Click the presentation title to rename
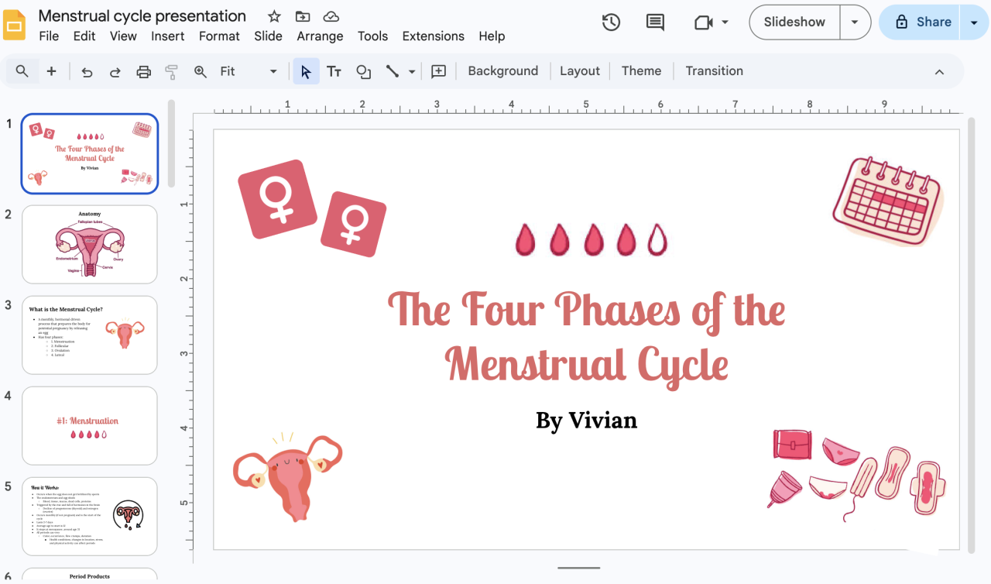Screen dimensions: 991x584 142,15
